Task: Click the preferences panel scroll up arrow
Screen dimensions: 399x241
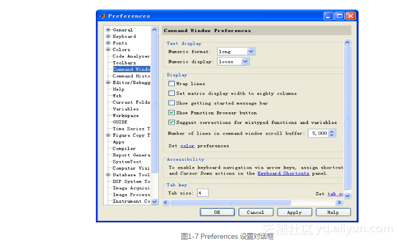Action: coord(347,43)
